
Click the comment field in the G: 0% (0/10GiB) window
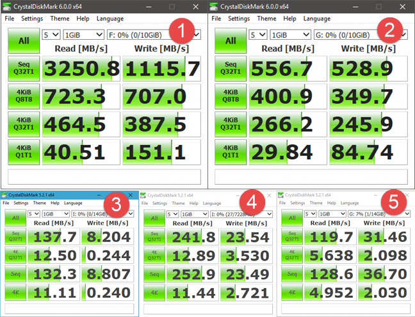pyautogui.click(x=311, y=176)
